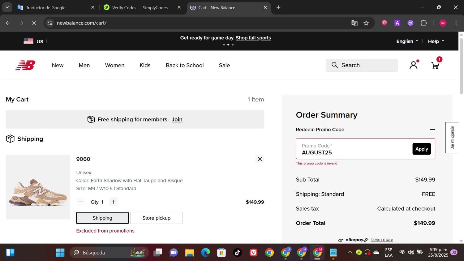Open the New Balance logo homepage
Image resolution: width=464 pixels, height=261 pixels.
click(25, 65)
